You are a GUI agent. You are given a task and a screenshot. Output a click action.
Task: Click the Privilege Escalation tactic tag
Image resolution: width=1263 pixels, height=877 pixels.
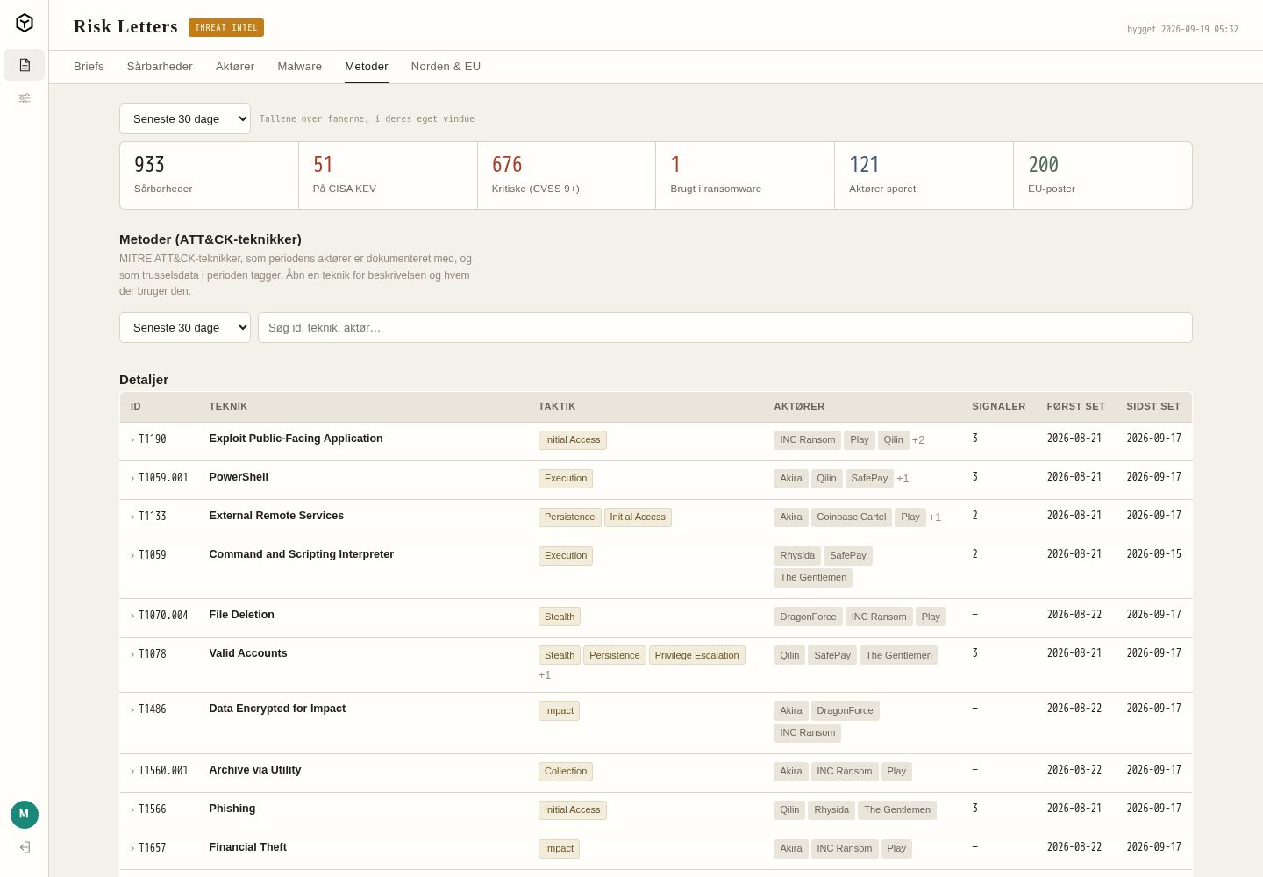click(697, 655)
